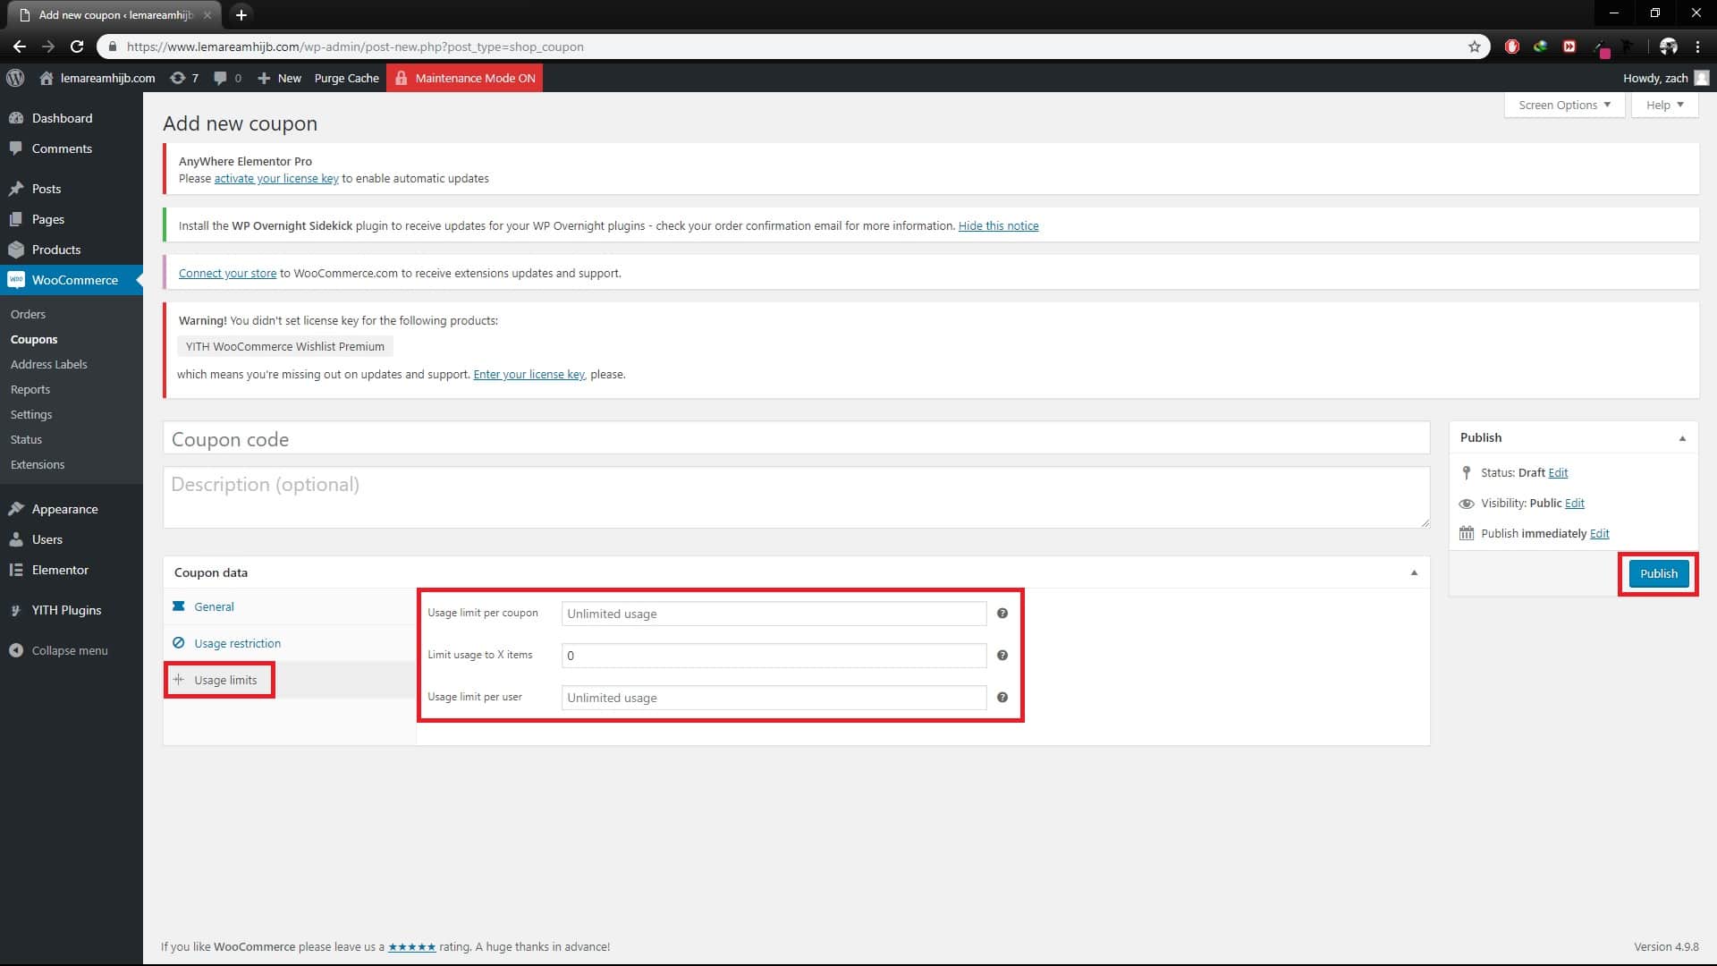The height and width of the screenshot is (966, 1717).
Task: Open the Users menu
Action: [x=47, y=539]
